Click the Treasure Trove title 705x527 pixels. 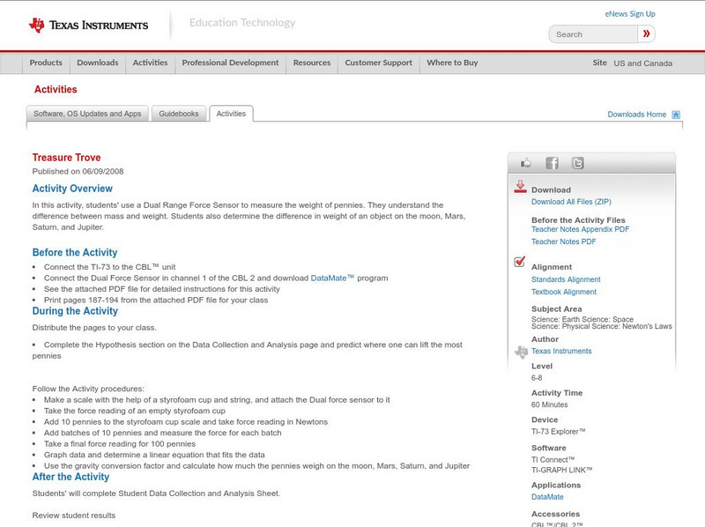pyautogui.click(x=67, y=158)
